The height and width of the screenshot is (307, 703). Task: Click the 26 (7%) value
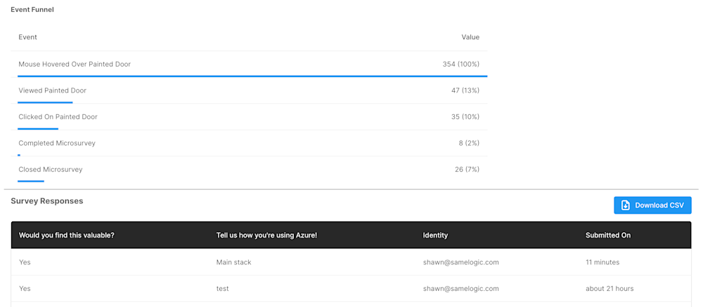pyautogui.click(x=467, y=170)
